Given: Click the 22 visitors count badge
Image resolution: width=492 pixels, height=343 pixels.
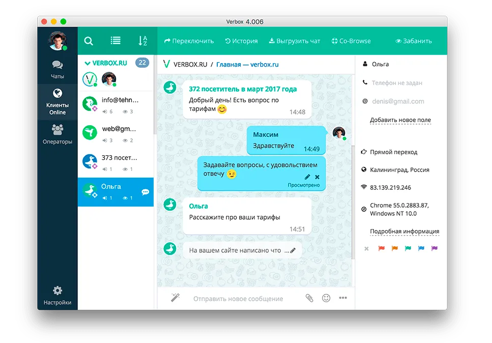Looking at the screenshot, I should click(x=142, y=63).
